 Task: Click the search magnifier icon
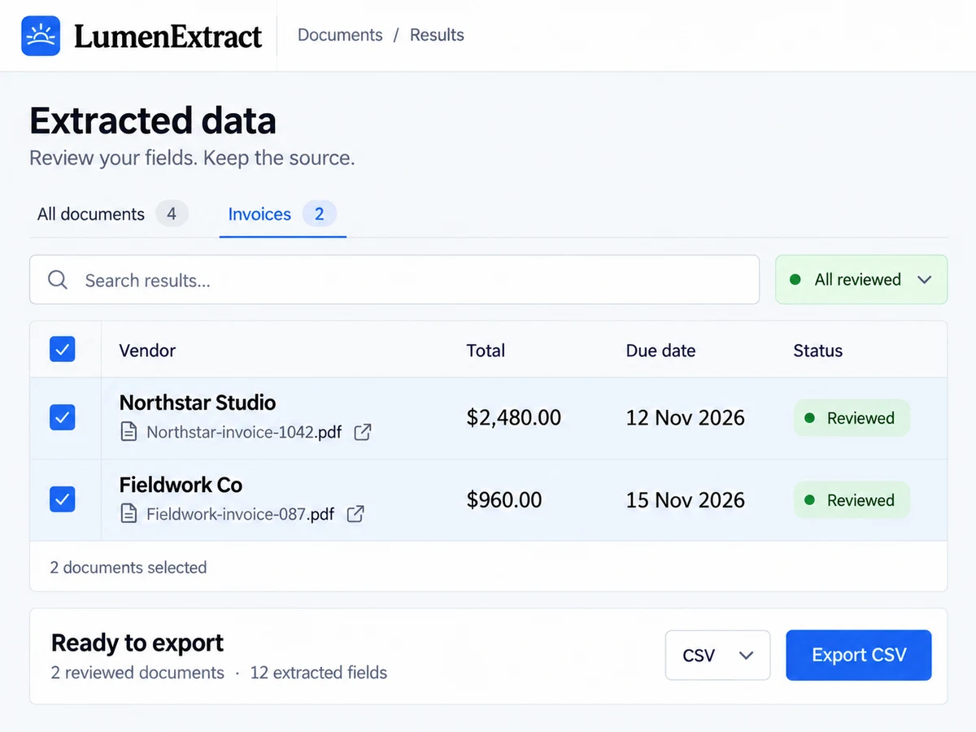pos(58,280)
